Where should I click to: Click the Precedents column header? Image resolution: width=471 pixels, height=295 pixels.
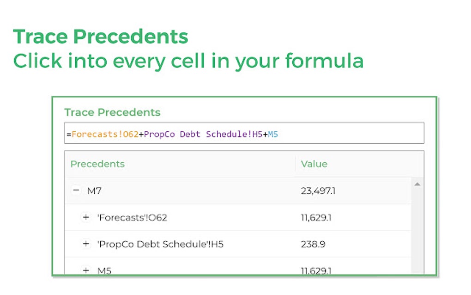pos(97,164)
